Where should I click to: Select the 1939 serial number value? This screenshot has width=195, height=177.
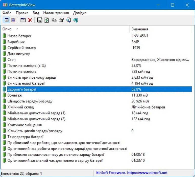136,48
